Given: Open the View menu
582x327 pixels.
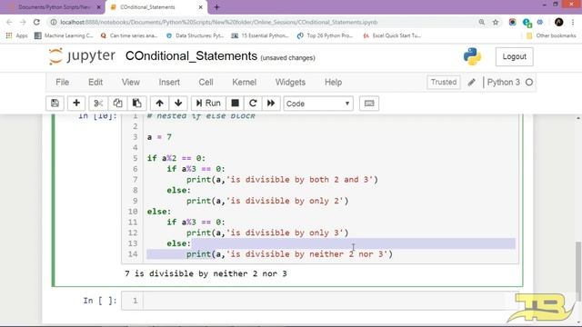Looking at the screenshot, I should pos(131,83).
